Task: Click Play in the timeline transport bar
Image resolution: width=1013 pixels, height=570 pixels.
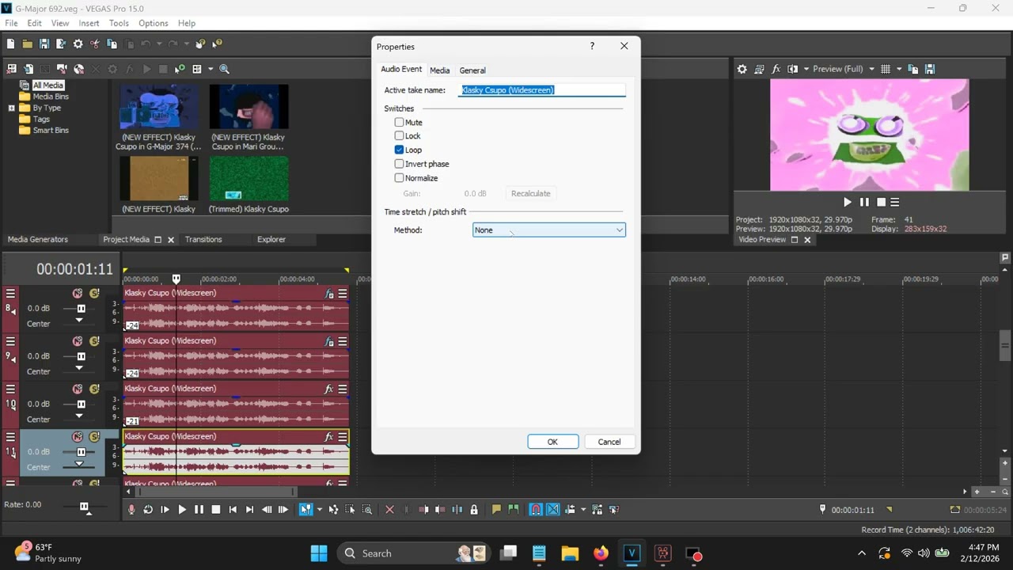Action: coord(182,510)
